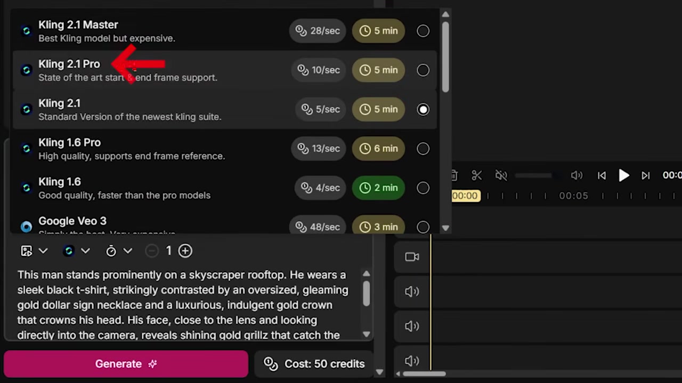The width and height of the screenshot is (682, 383).
Task: Click the model list scroll down arrow
Action: (445, 228)
